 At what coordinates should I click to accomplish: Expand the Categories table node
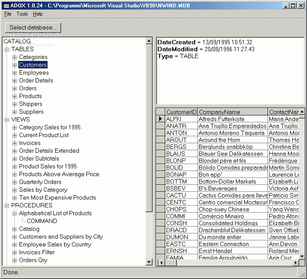click(x=14, y=57)
